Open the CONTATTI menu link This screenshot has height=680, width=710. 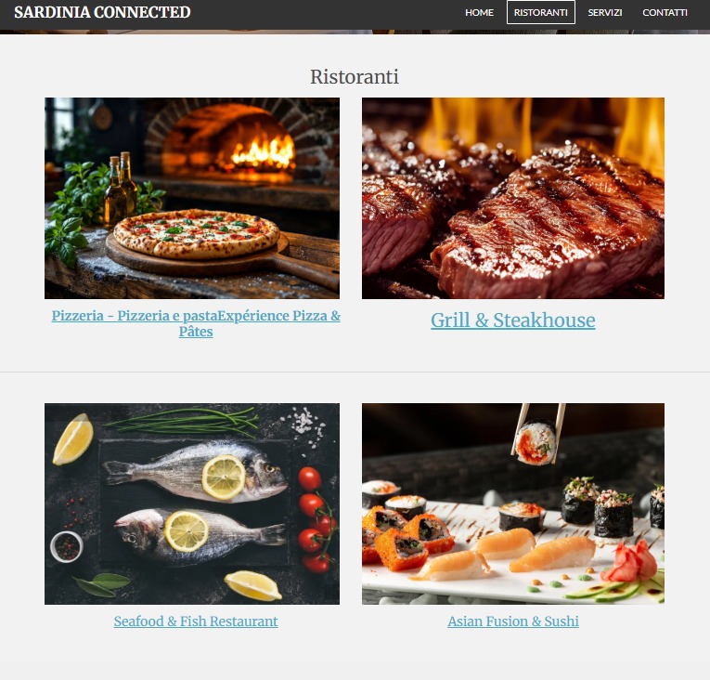[x=665, y=12]
